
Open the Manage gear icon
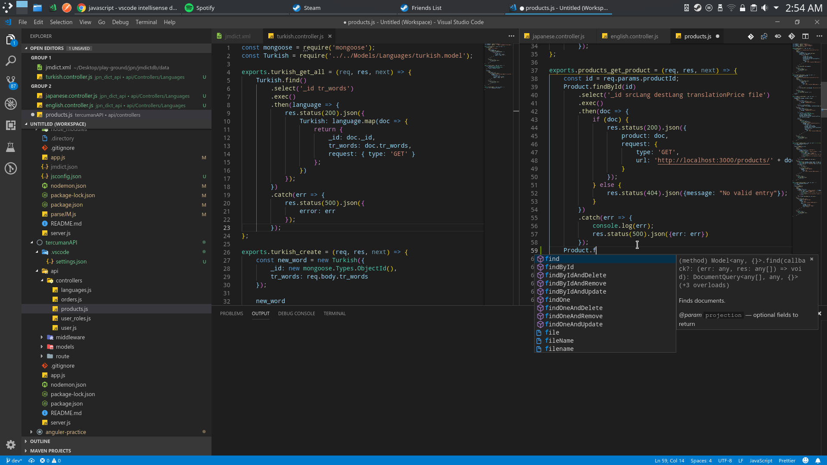[x=11, y=445]
